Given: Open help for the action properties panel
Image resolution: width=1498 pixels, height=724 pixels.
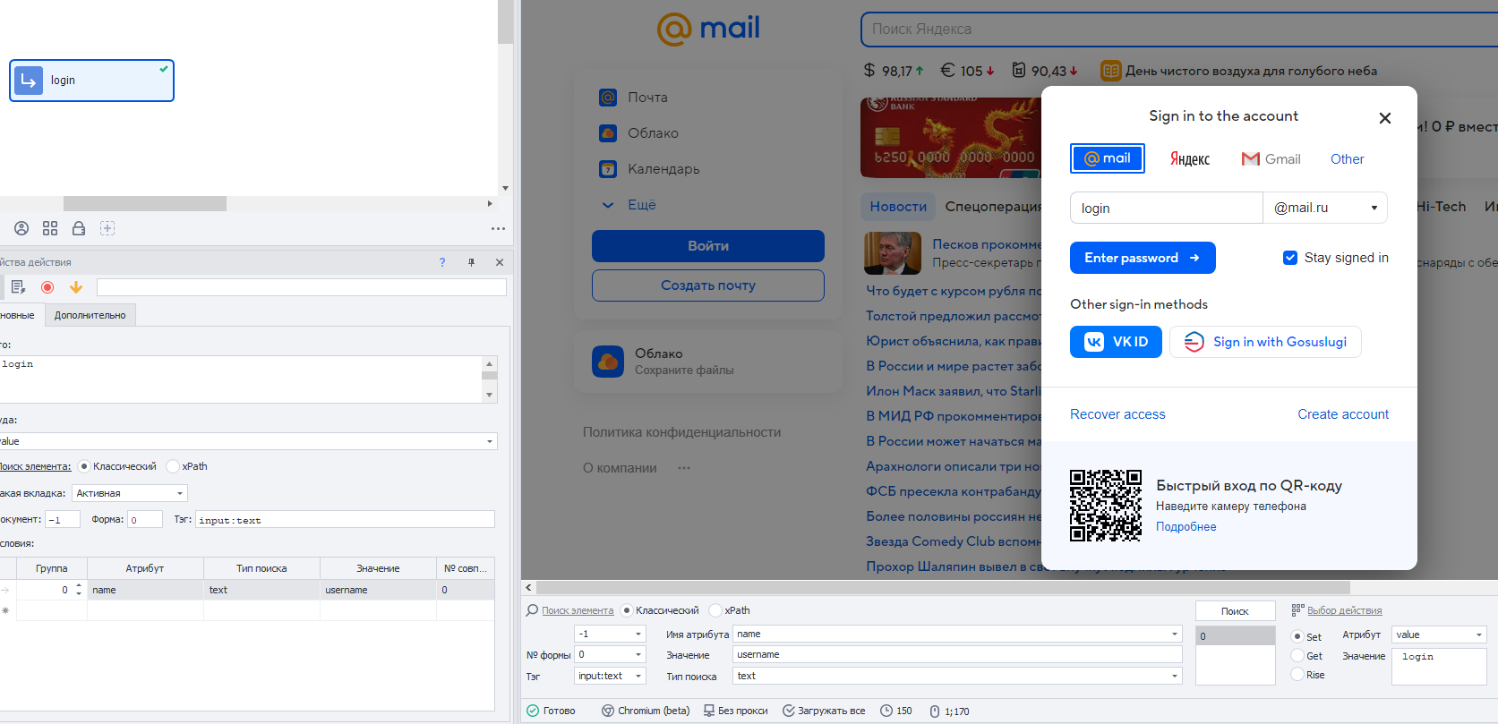Looking at the screenshot, I should point(441,262).
